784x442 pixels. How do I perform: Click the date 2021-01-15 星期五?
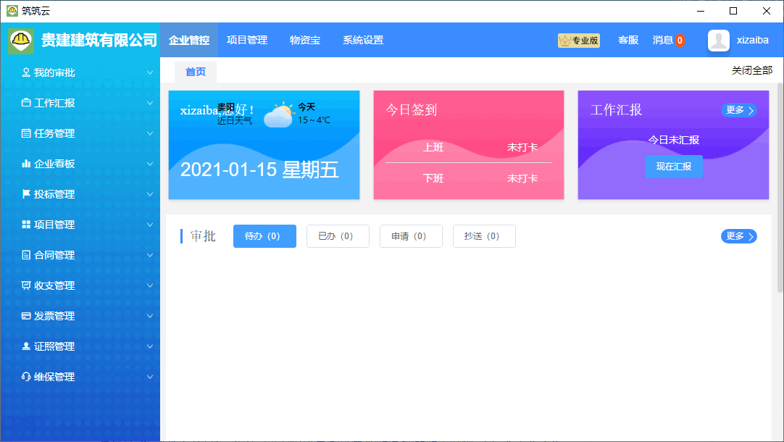click(259, 170)
